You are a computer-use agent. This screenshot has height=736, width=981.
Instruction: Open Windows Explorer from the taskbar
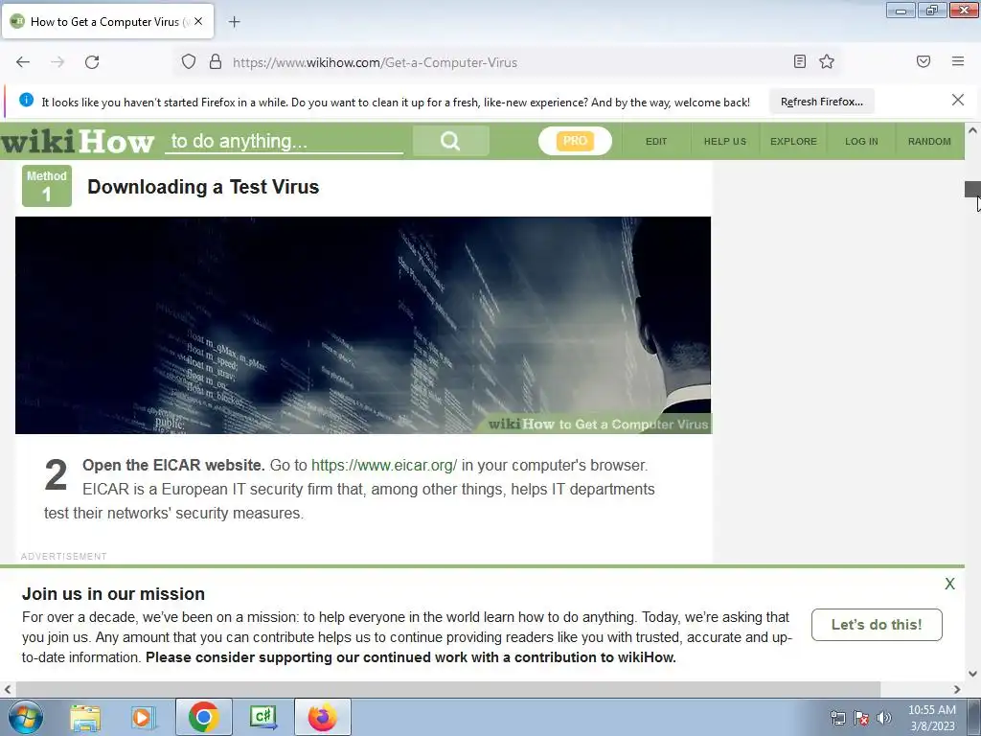(85, 717)
